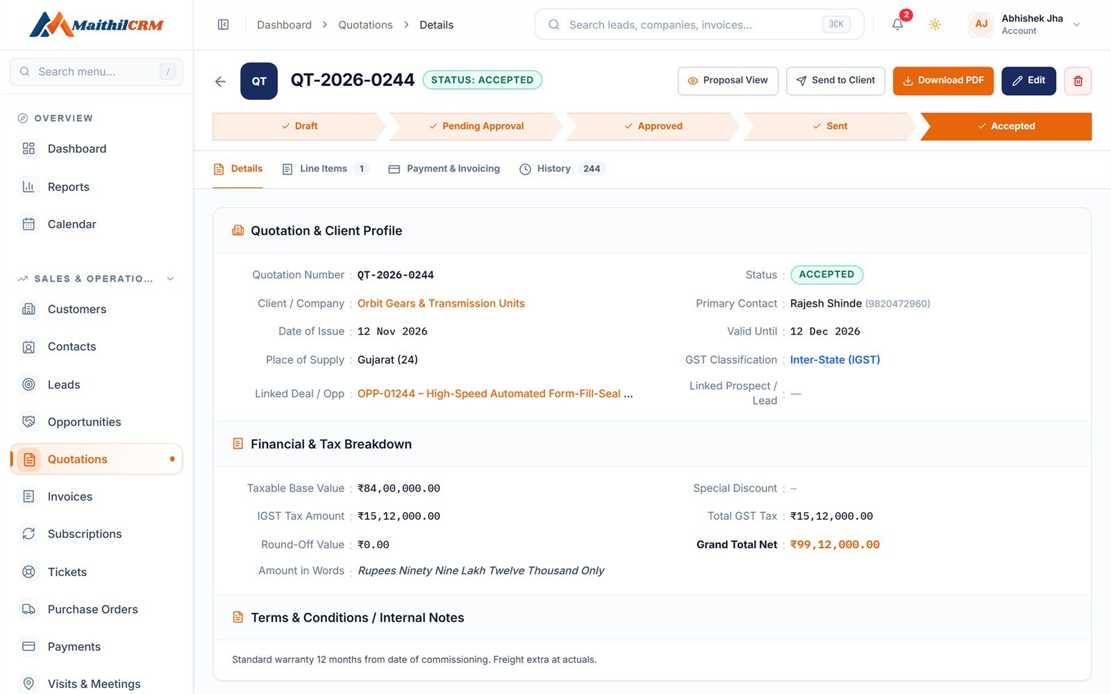Switch to Payment & Invoicing tab
Viewport: 1111px width, 694px height.
coord(444,169)
